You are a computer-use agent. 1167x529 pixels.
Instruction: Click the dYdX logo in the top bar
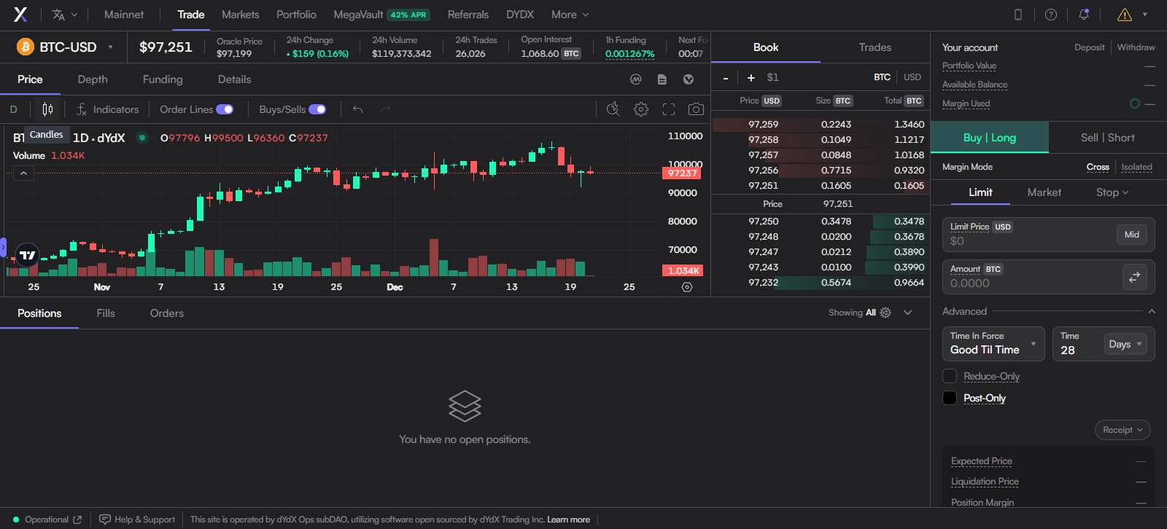[20, 15]
